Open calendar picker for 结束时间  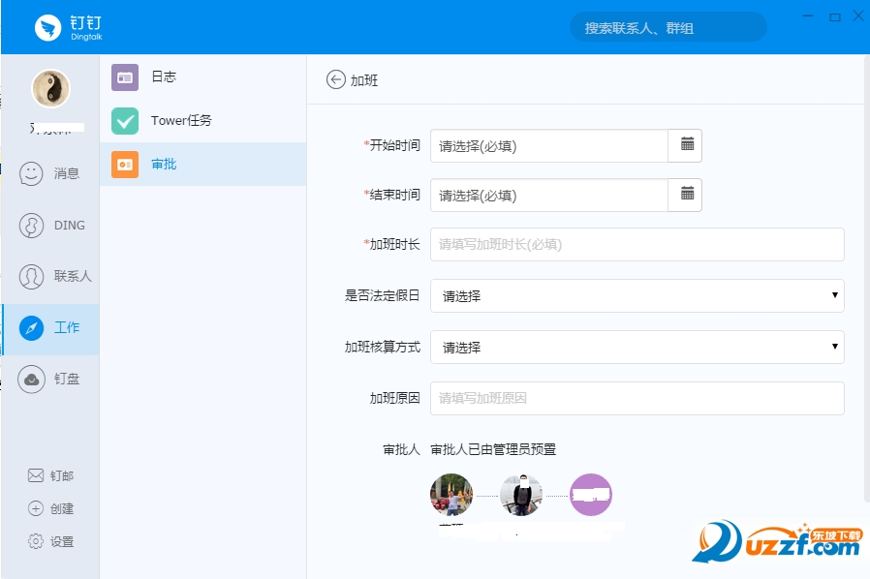(x=686, y=195)
